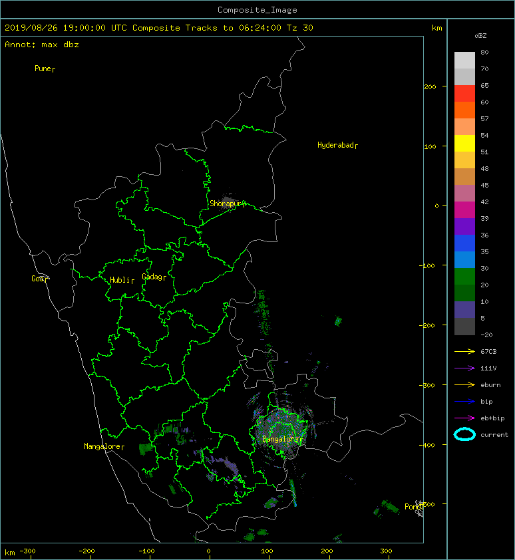Select the Mangalore city label
515x560 pixels.
pos(104,446)
